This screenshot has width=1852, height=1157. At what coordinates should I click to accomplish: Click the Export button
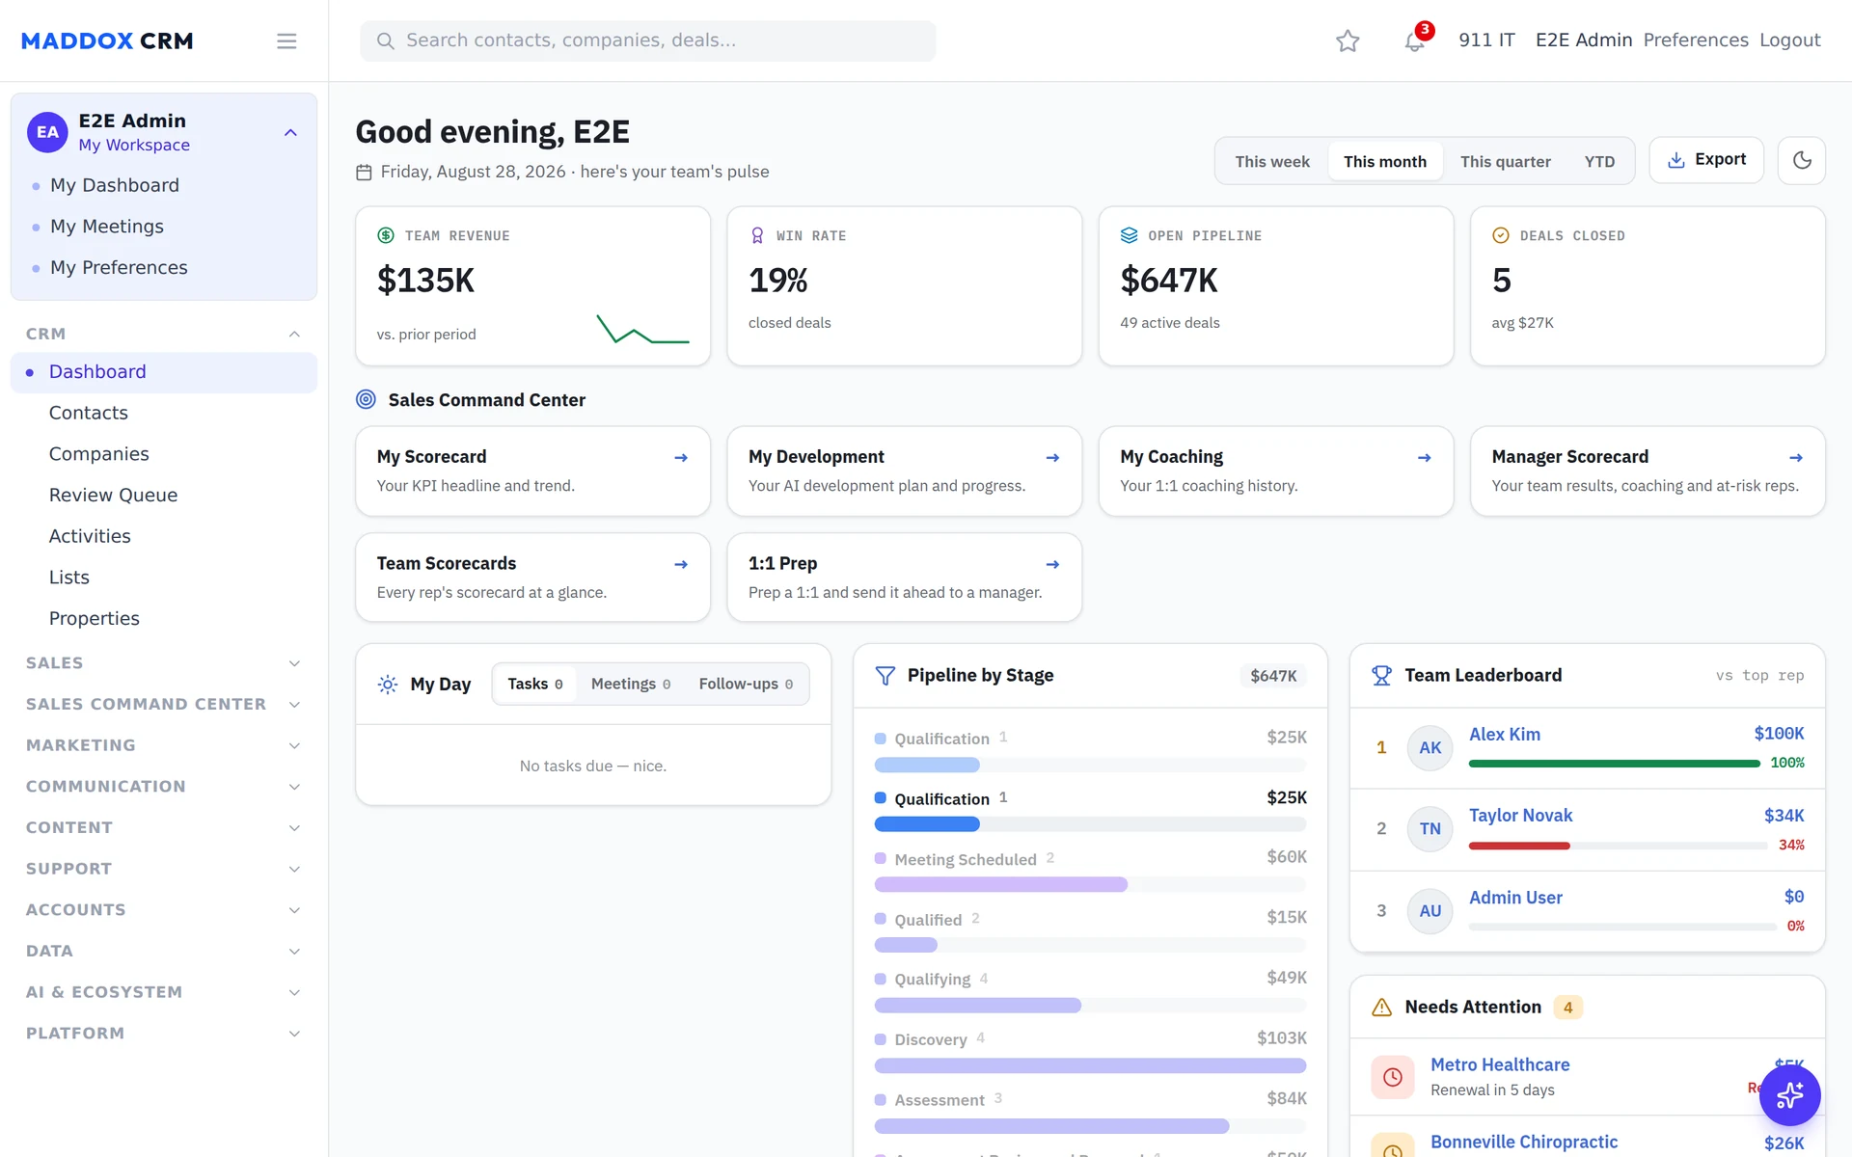tap(1705, 160)
